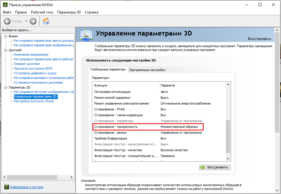Click the 3D settings header cube icon
Viewport: 281px width, 194px height.
coord(86,35)
